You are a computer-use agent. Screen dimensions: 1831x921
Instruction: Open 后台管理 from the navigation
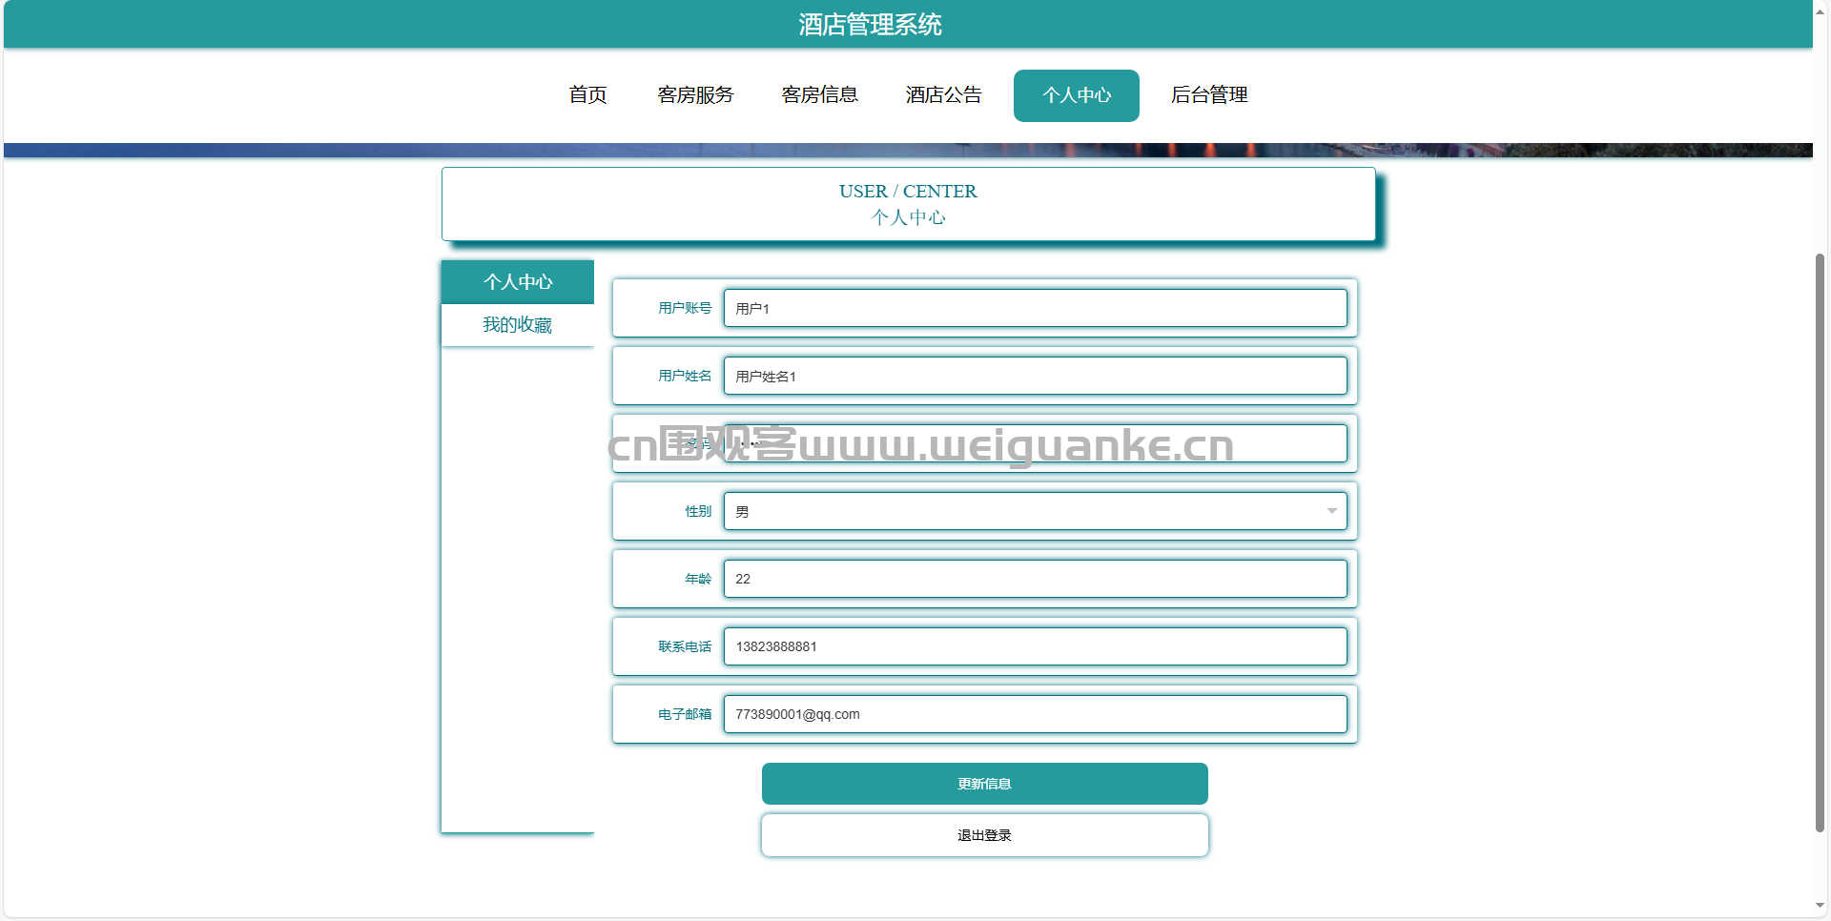1209,95
